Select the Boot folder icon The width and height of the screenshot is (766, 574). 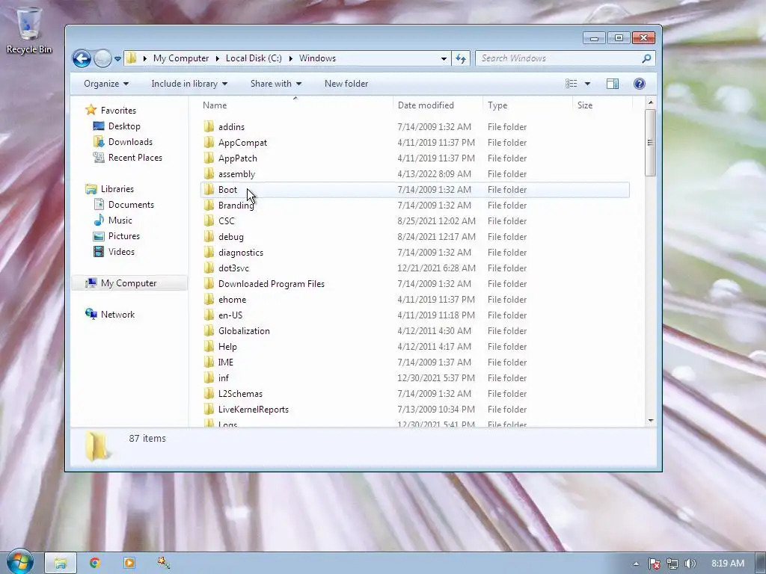[209, 189]
